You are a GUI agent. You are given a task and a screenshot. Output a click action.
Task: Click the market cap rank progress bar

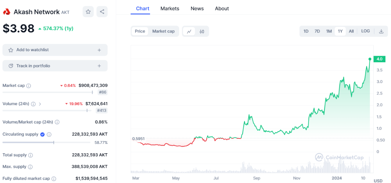point(47,92)
